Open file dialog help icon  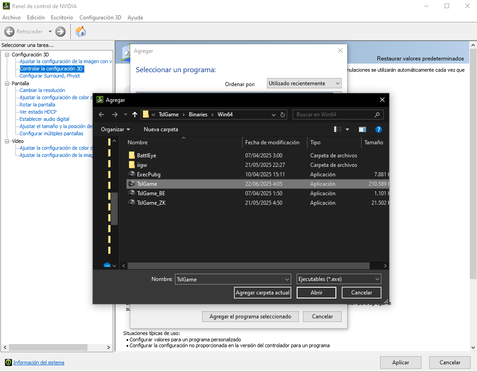tap(378, 129)
